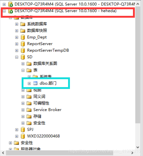The image size is (143, 156).
Task: Click the heheda server connection icon
Action: click(11, 11)
